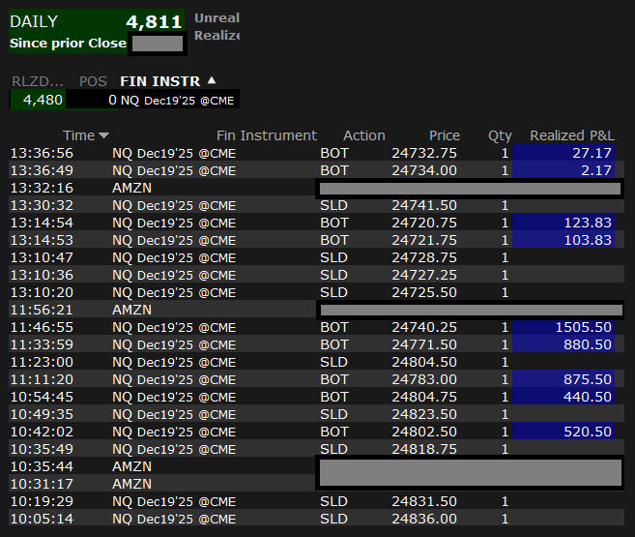Click the 123.83 realized P&L cell

pos(563,223)
